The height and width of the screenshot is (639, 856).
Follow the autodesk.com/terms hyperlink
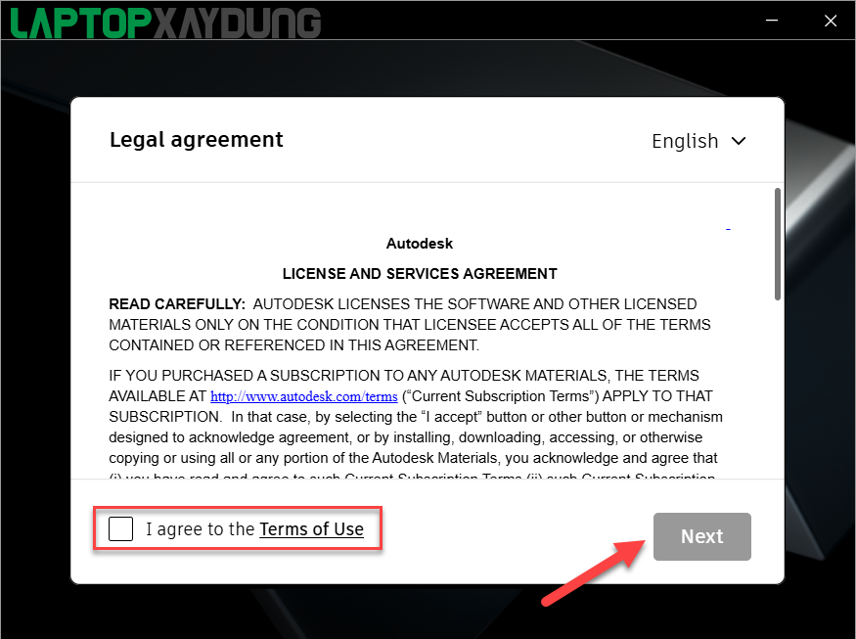(x=304, y=396)
